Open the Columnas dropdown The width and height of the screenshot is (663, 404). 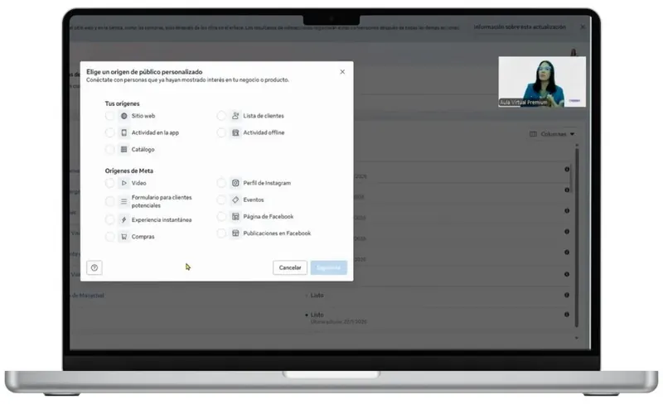click(552, 134)
